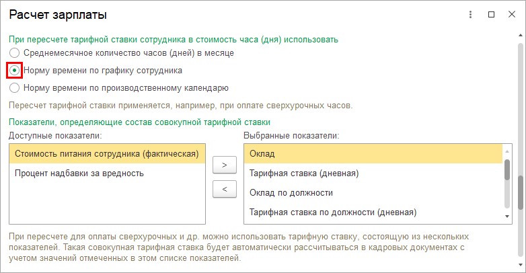The width and height of the screenshot is (526, 273).
Task: Open the three-dot more options menu
Action: [472, 14]
